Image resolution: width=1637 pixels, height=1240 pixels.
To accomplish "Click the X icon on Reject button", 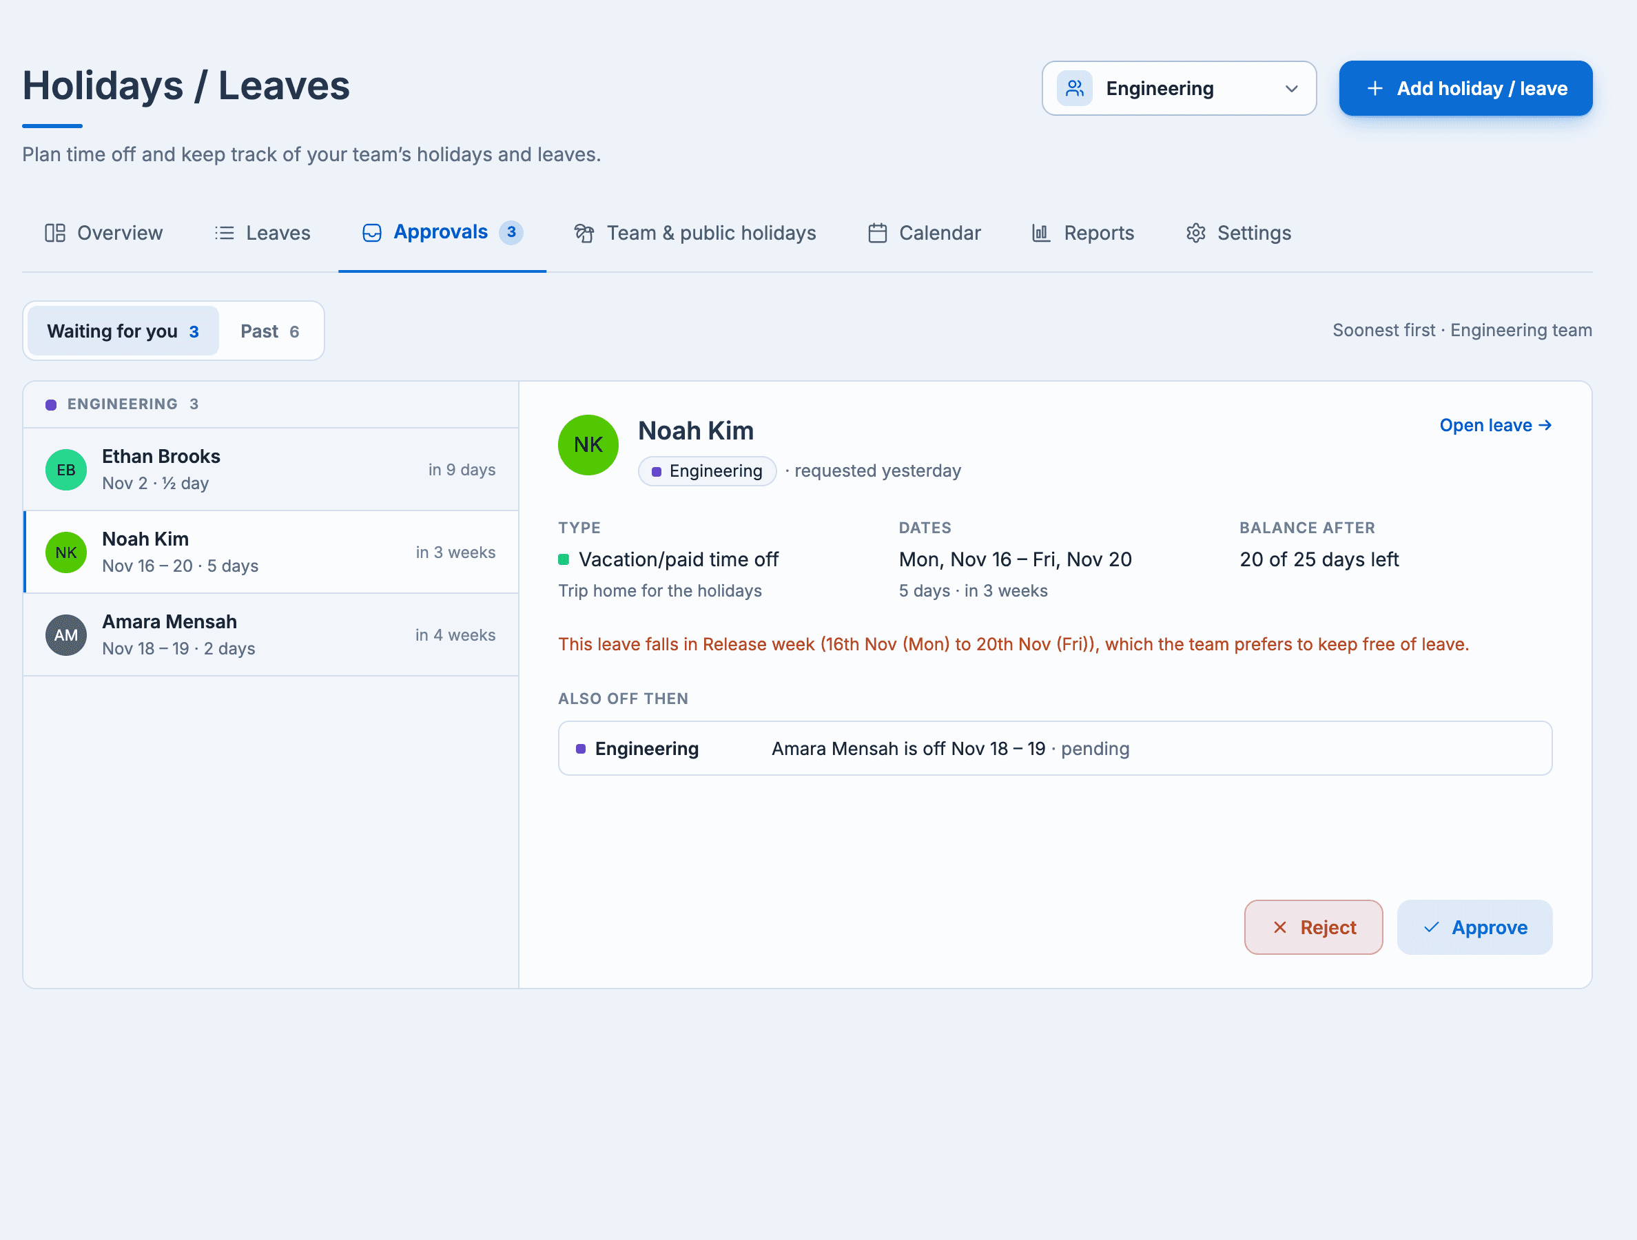I will (1279, 927).
